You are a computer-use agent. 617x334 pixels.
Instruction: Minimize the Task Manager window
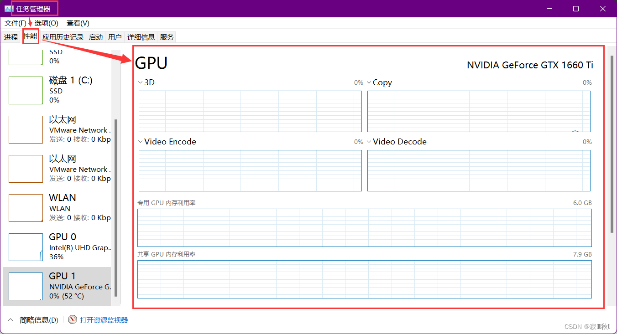[549, 9]
